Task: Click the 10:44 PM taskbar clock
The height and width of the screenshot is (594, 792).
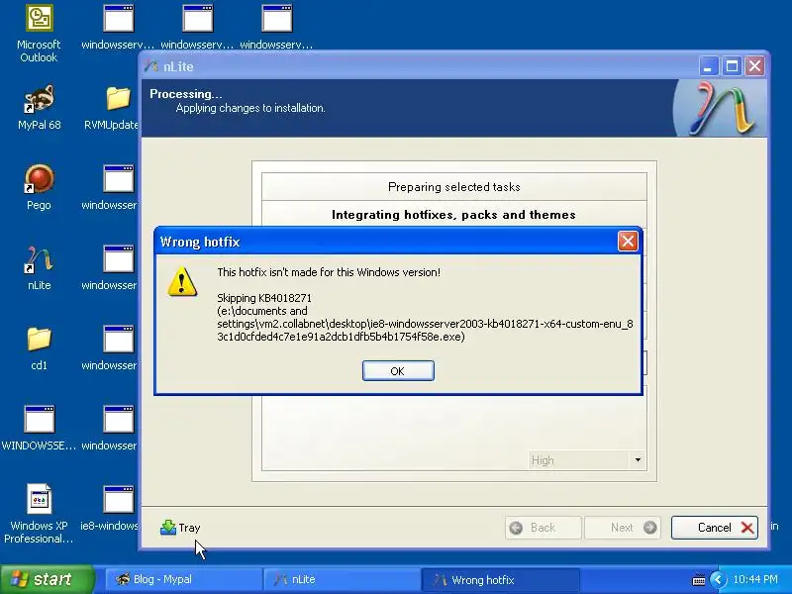Action: coord(755,579)
